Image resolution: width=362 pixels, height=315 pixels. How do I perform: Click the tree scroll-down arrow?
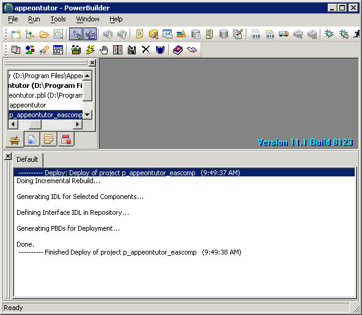tap(87, 115)
